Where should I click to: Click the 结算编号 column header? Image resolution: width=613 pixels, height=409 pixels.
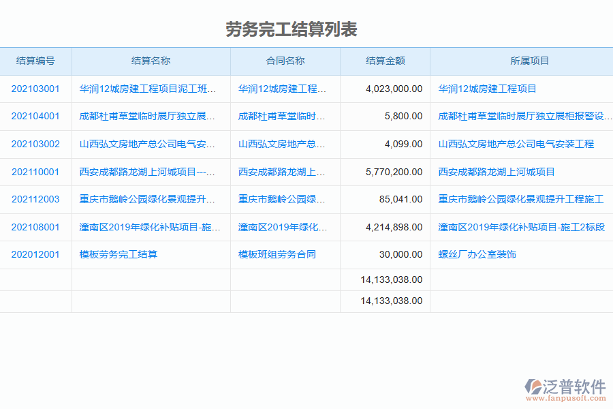(x=36, y=61)
